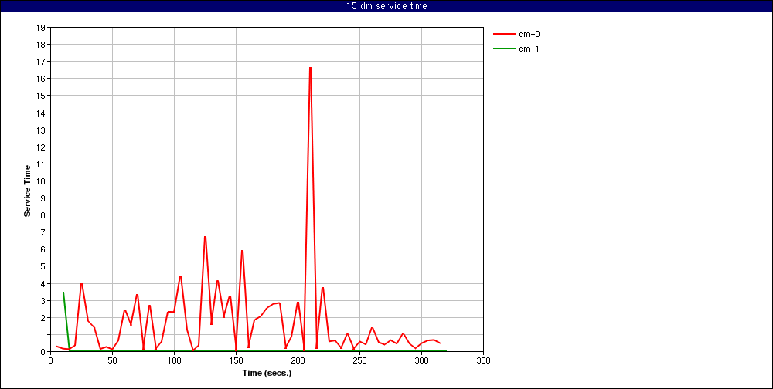Click x-axis tick label 100
The width and height of the screenshot is (773, 389).
[x=174, y=360]
